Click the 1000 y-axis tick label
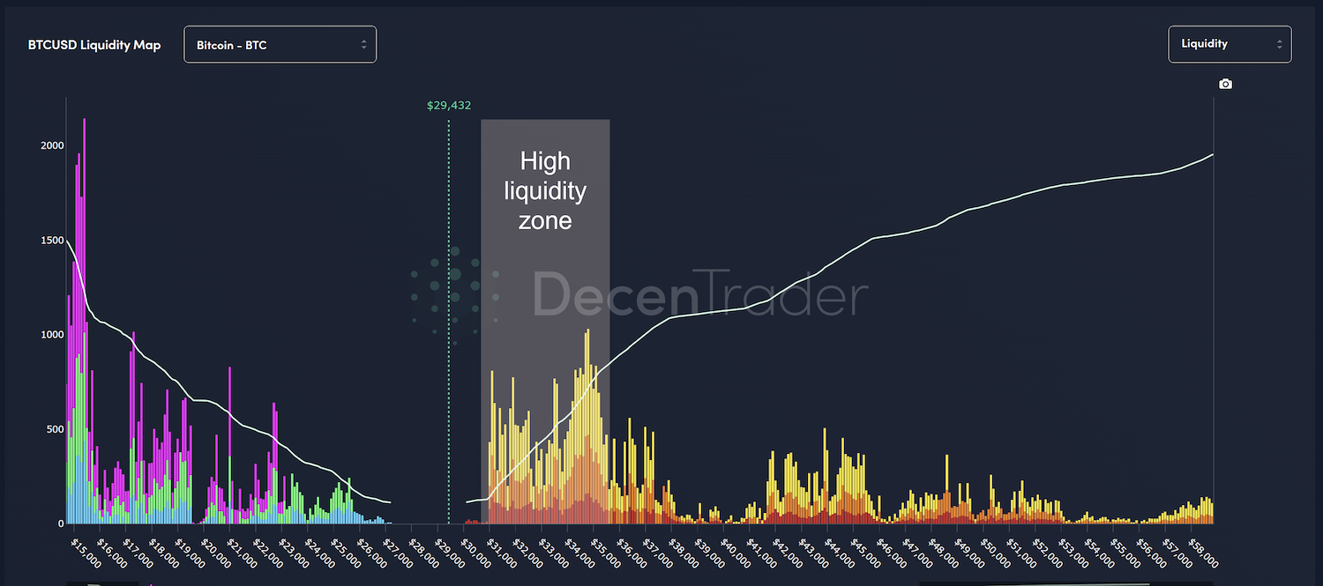 pos(51,335)
